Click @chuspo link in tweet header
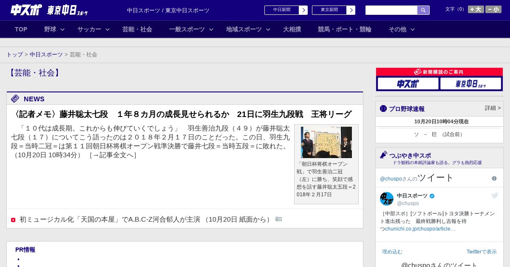The image size is (510, 267). pyautogui.click(x=391, y=179)
